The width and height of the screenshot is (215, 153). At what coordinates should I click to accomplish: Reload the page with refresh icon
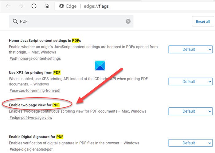34,6
